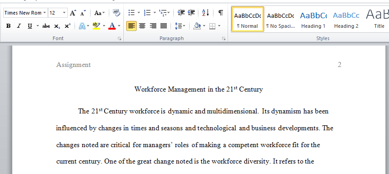Decrease paragraph indent
This screenshot has height=174, width=389.
[x=181, y=13]
